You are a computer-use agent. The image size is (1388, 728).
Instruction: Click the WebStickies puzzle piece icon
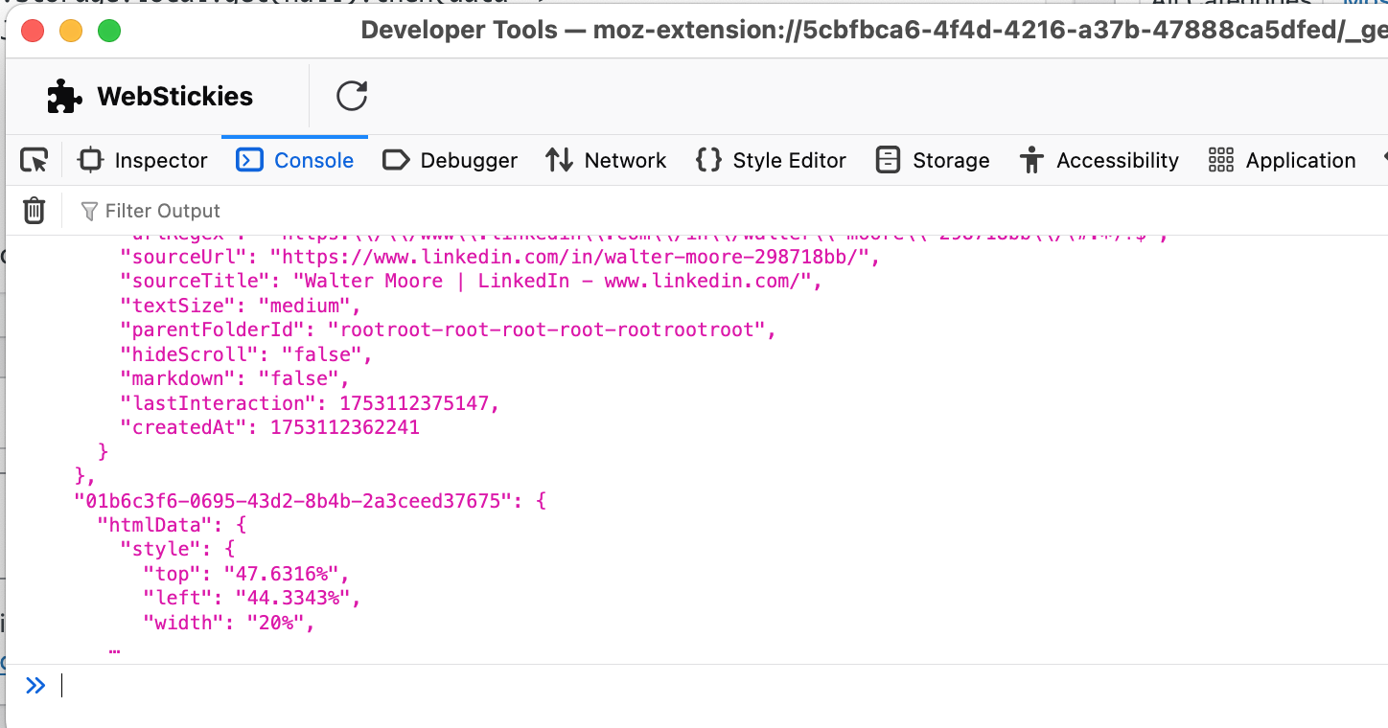[64, 97]
